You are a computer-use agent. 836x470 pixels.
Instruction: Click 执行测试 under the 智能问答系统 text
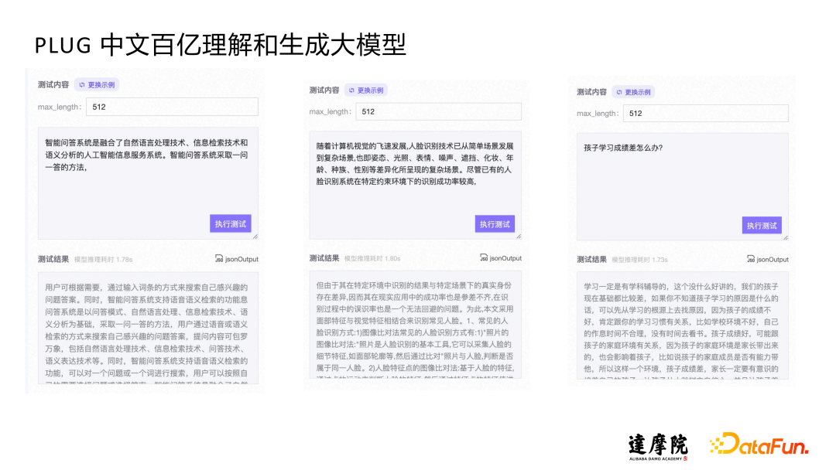coord(231,223)
